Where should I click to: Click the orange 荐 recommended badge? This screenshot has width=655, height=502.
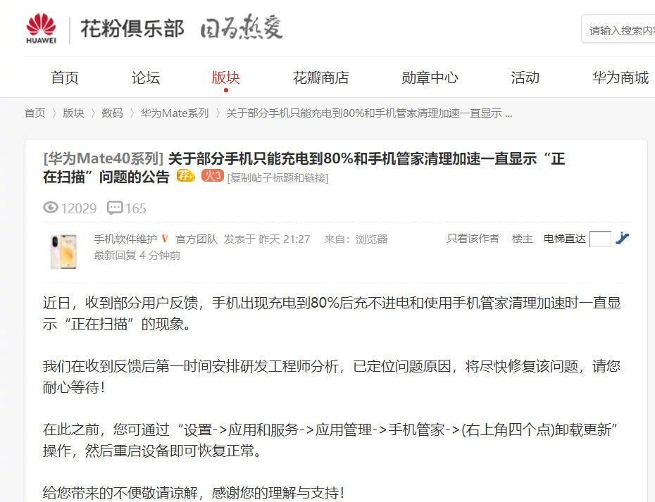pyautogui.click(x=185, y=175)
